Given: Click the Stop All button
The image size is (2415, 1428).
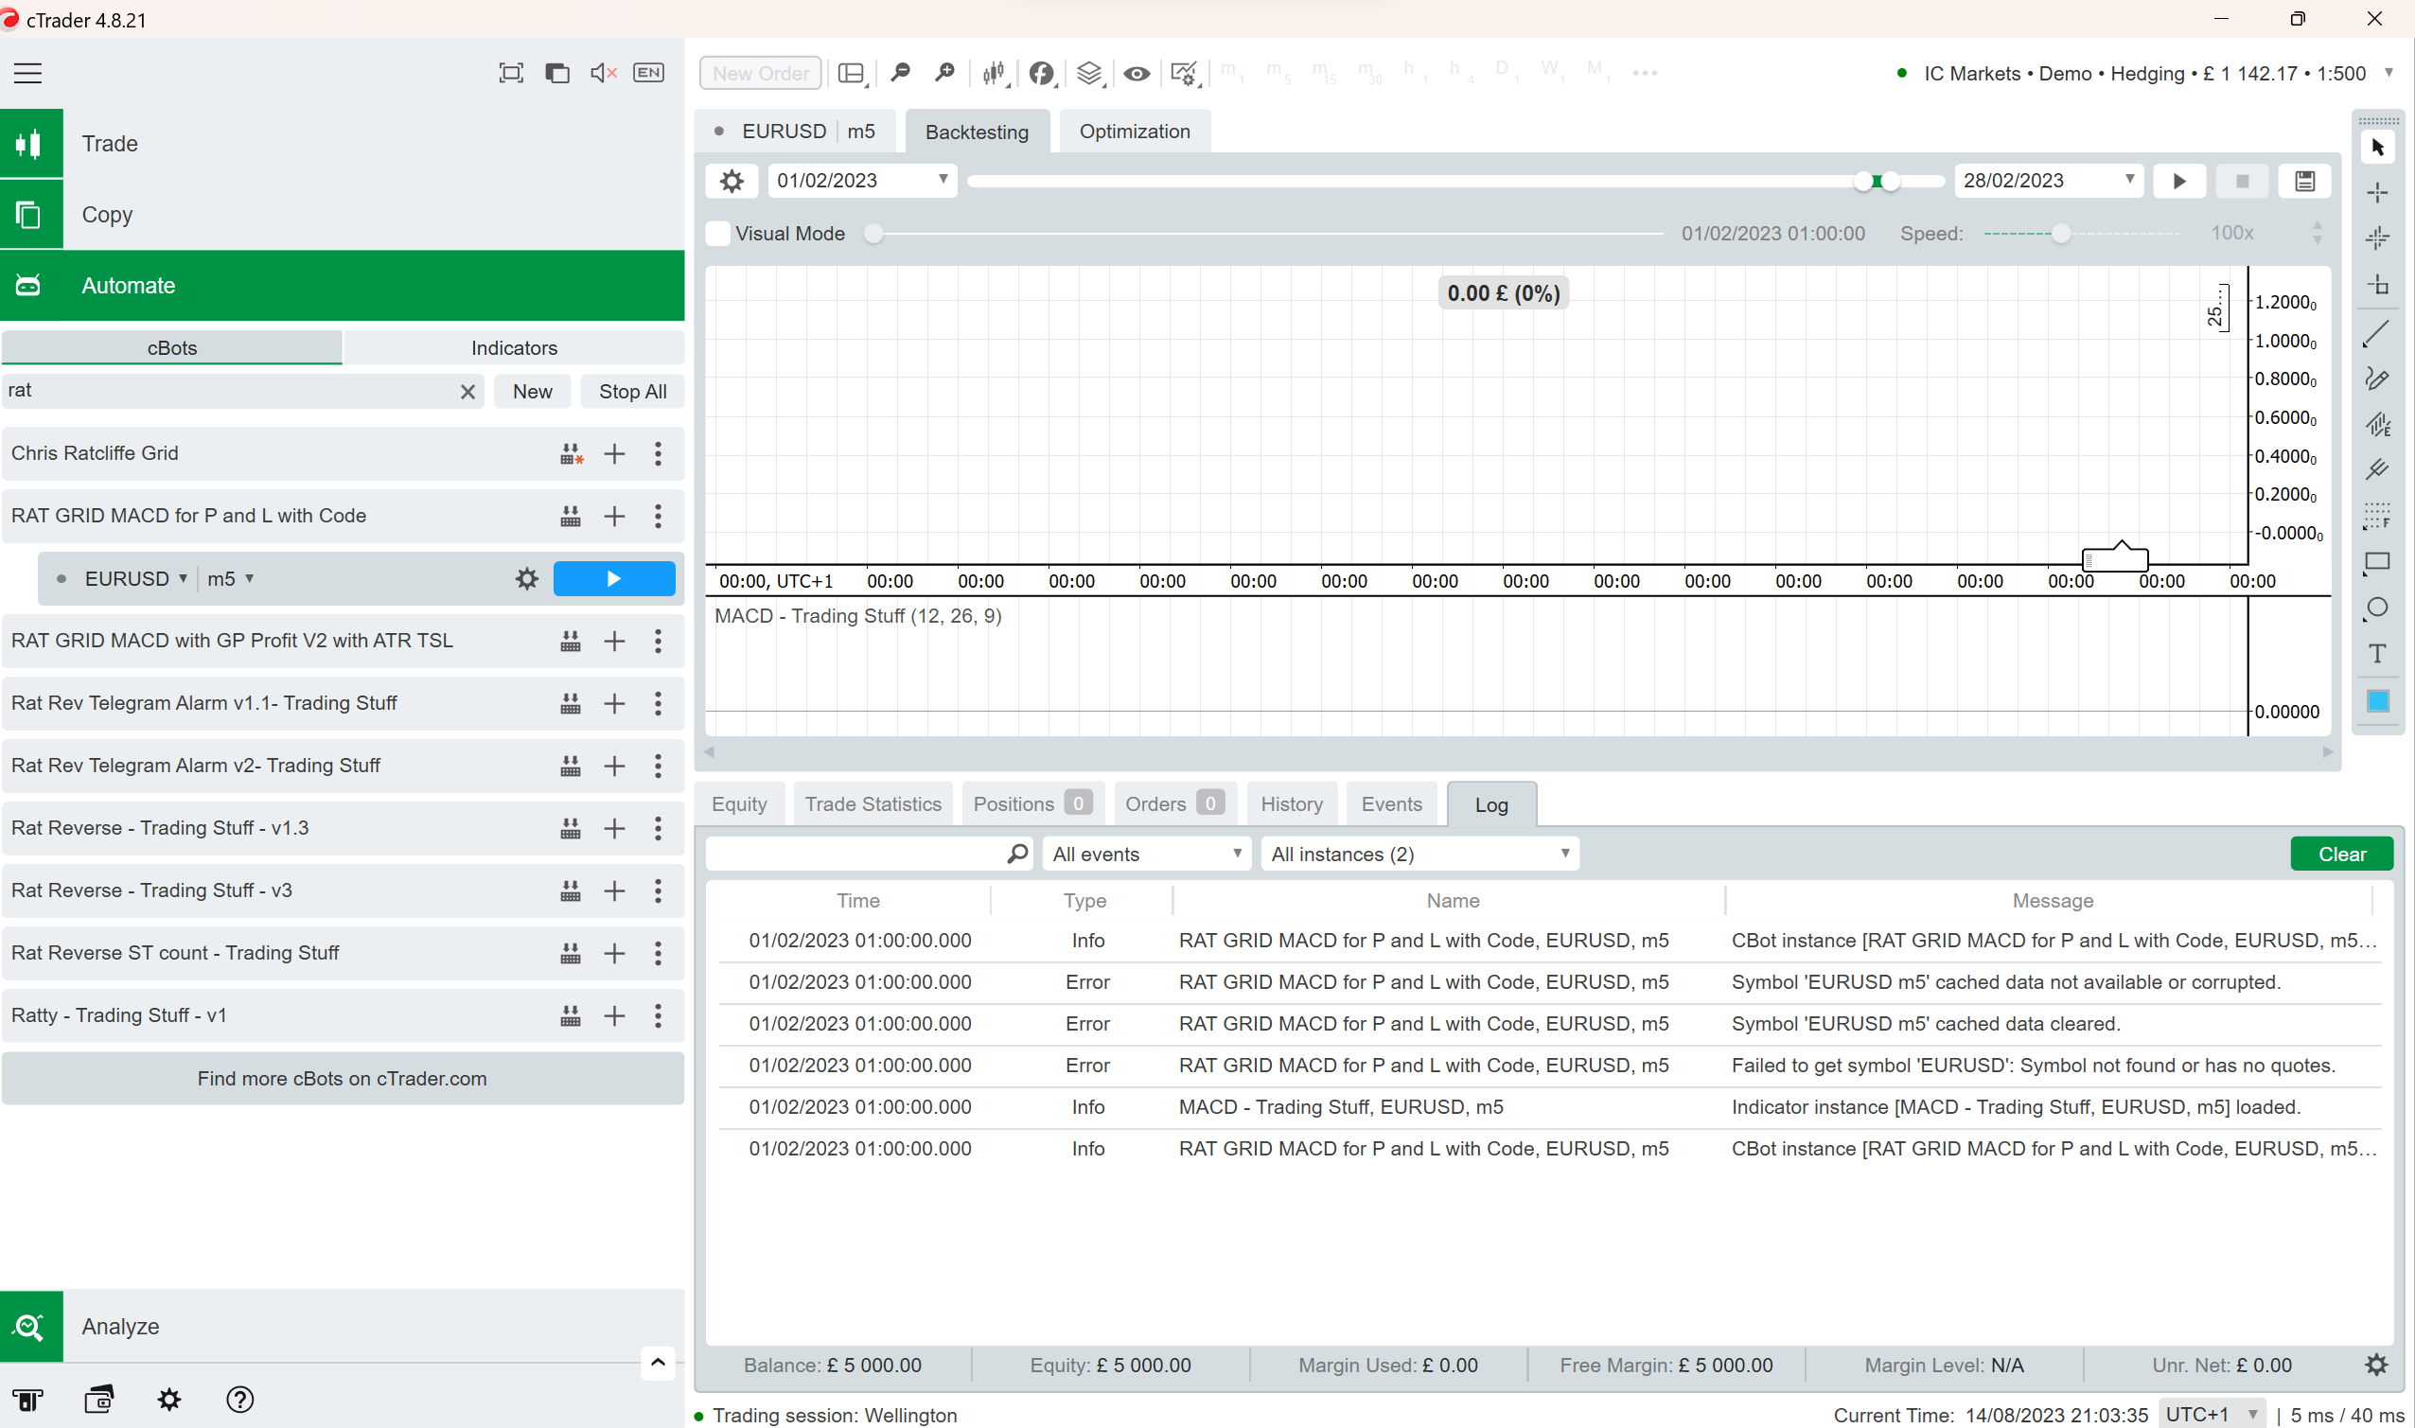Looking at the screenshot, I should click(x=632, y=392).
